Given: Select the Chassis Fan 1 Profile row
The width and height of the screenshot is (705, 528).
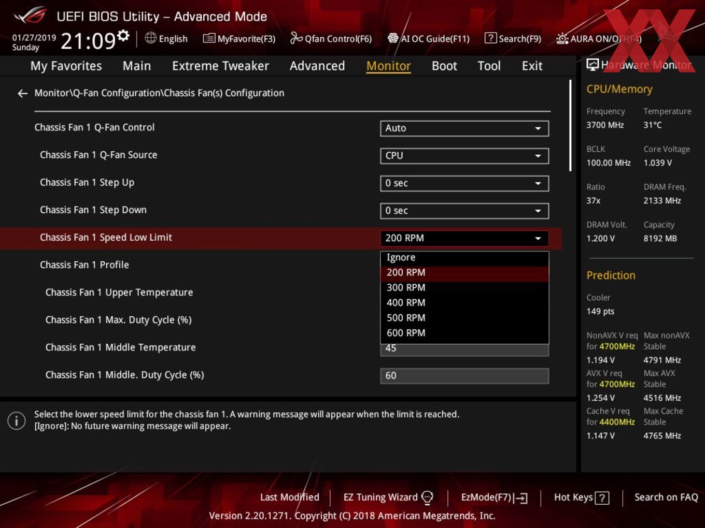Looking at the screenshot, I should click(x=84, y=265).
